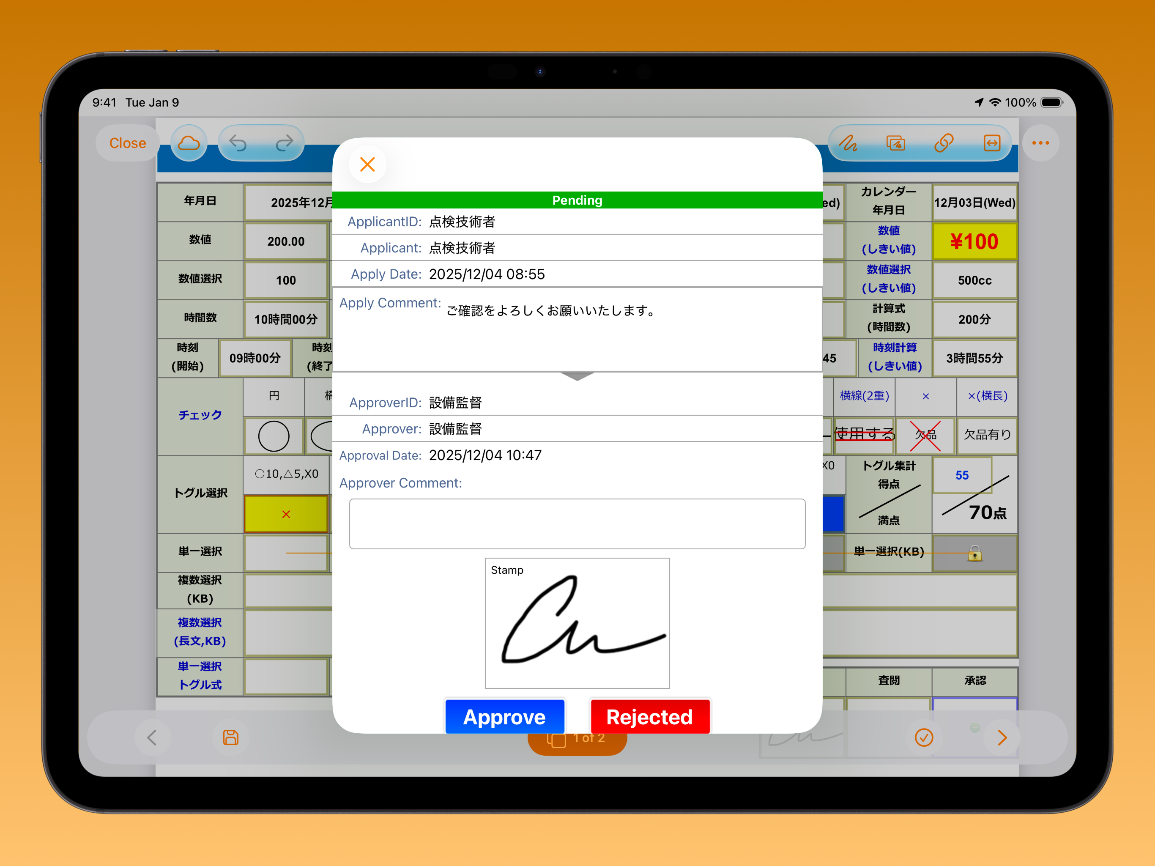This screenshot has height=866, width=1155.
Task: Save the form with the floppy disk icon
Action: (x=230, y=737)
